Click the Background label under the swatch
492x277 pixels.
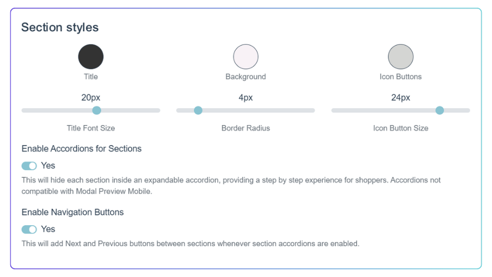pos(245,76)
